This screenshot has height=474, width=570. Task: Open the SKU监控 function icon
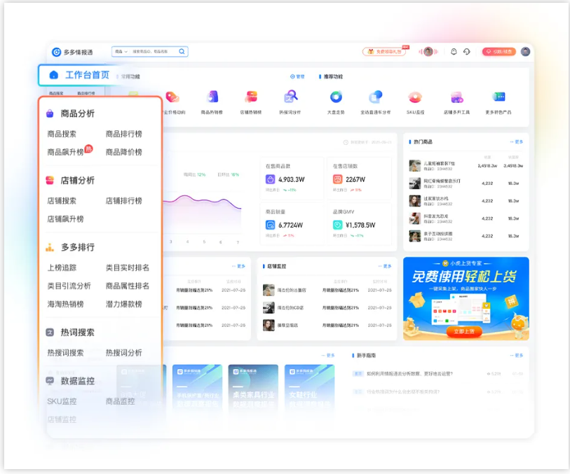(415, 97)
